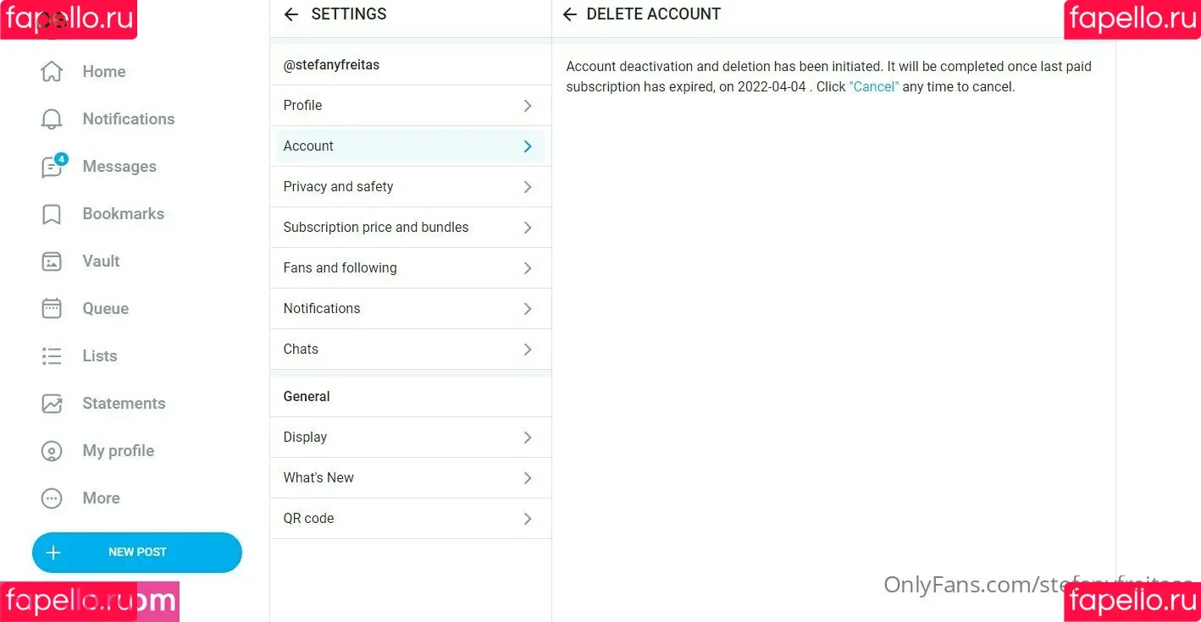Open the My profile avatar icon

pos(52,451)
